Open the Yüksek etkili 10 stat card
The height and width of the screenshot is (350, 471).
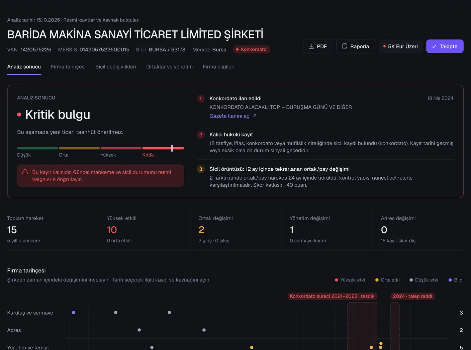(x=145, y=229)
